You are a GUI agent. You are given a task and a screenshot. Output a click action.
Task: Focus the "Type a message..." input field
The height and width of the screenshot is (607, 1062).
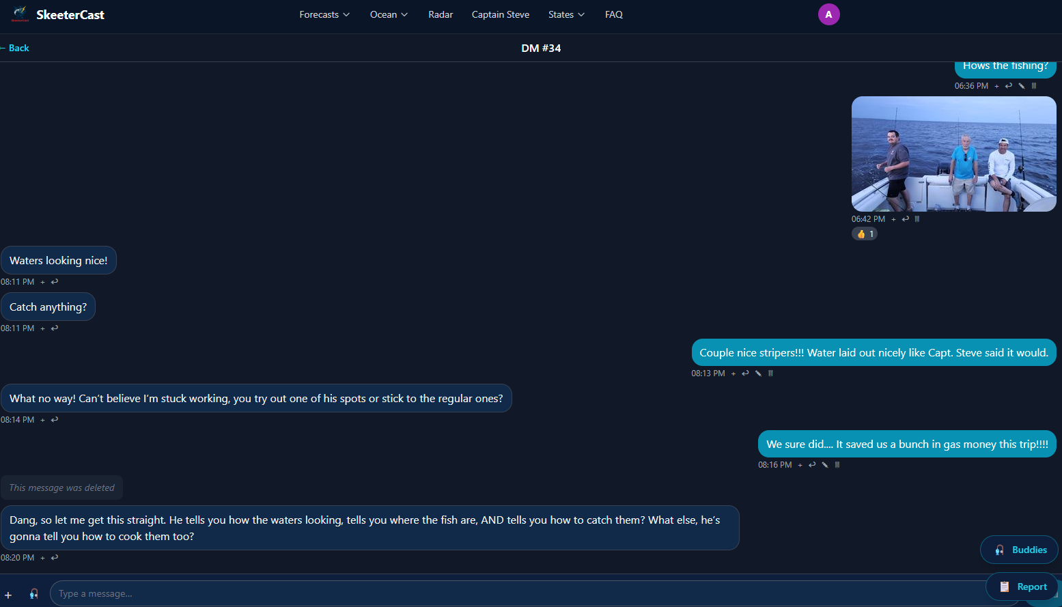(534, 593)
